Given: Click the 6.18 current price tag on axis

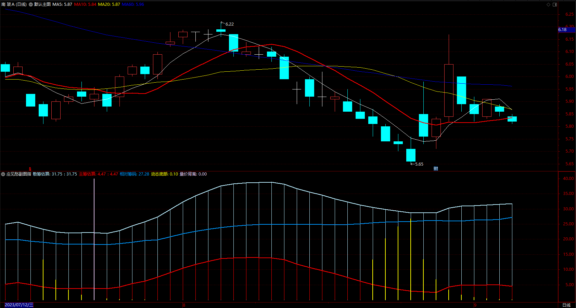Looking at the screenshot, I should click(x=566, y=30).
